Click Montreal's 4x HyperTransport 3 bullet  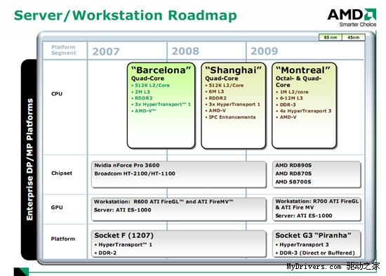pos(304,111)
